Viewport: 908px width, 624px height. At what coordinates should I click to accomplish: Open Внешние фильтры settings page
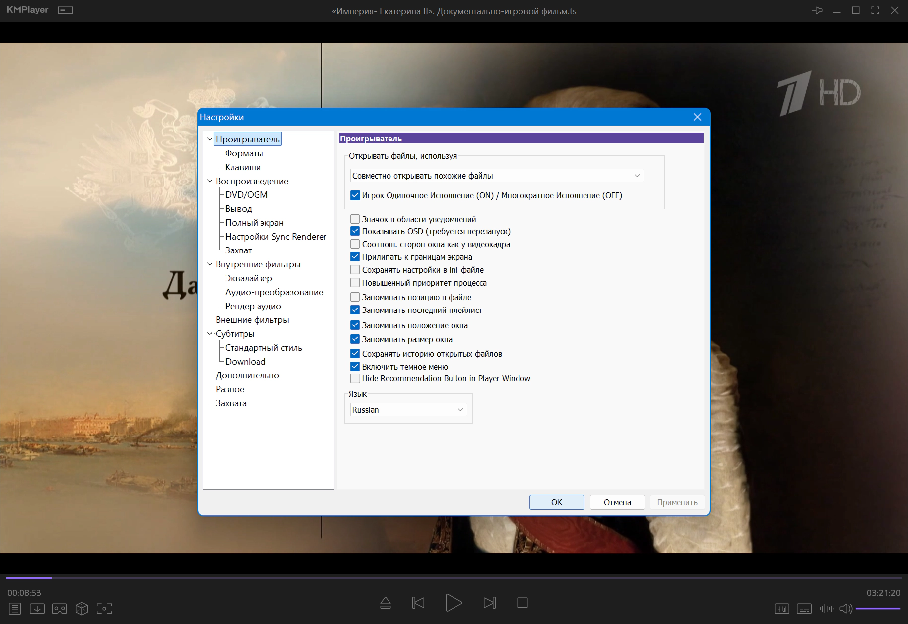point(253,320)
